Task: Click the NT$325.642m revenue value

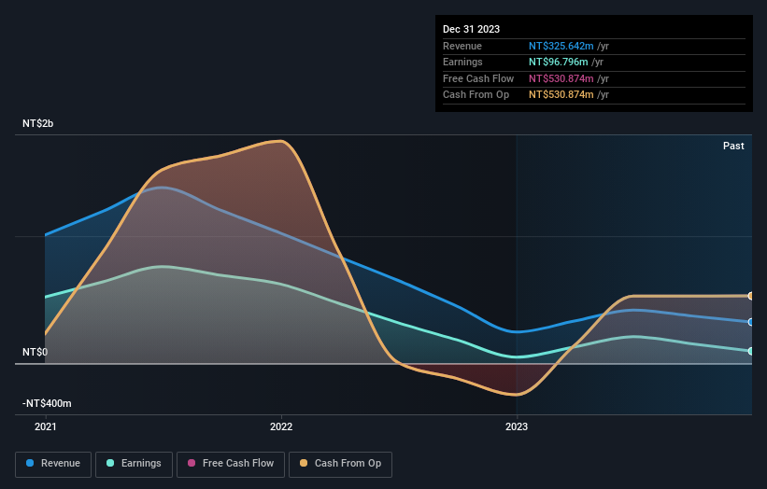Action: 561,46
